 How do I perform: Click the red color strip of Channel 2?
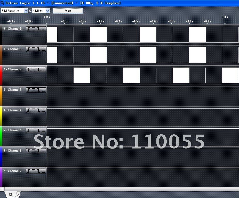coord(1,75)
